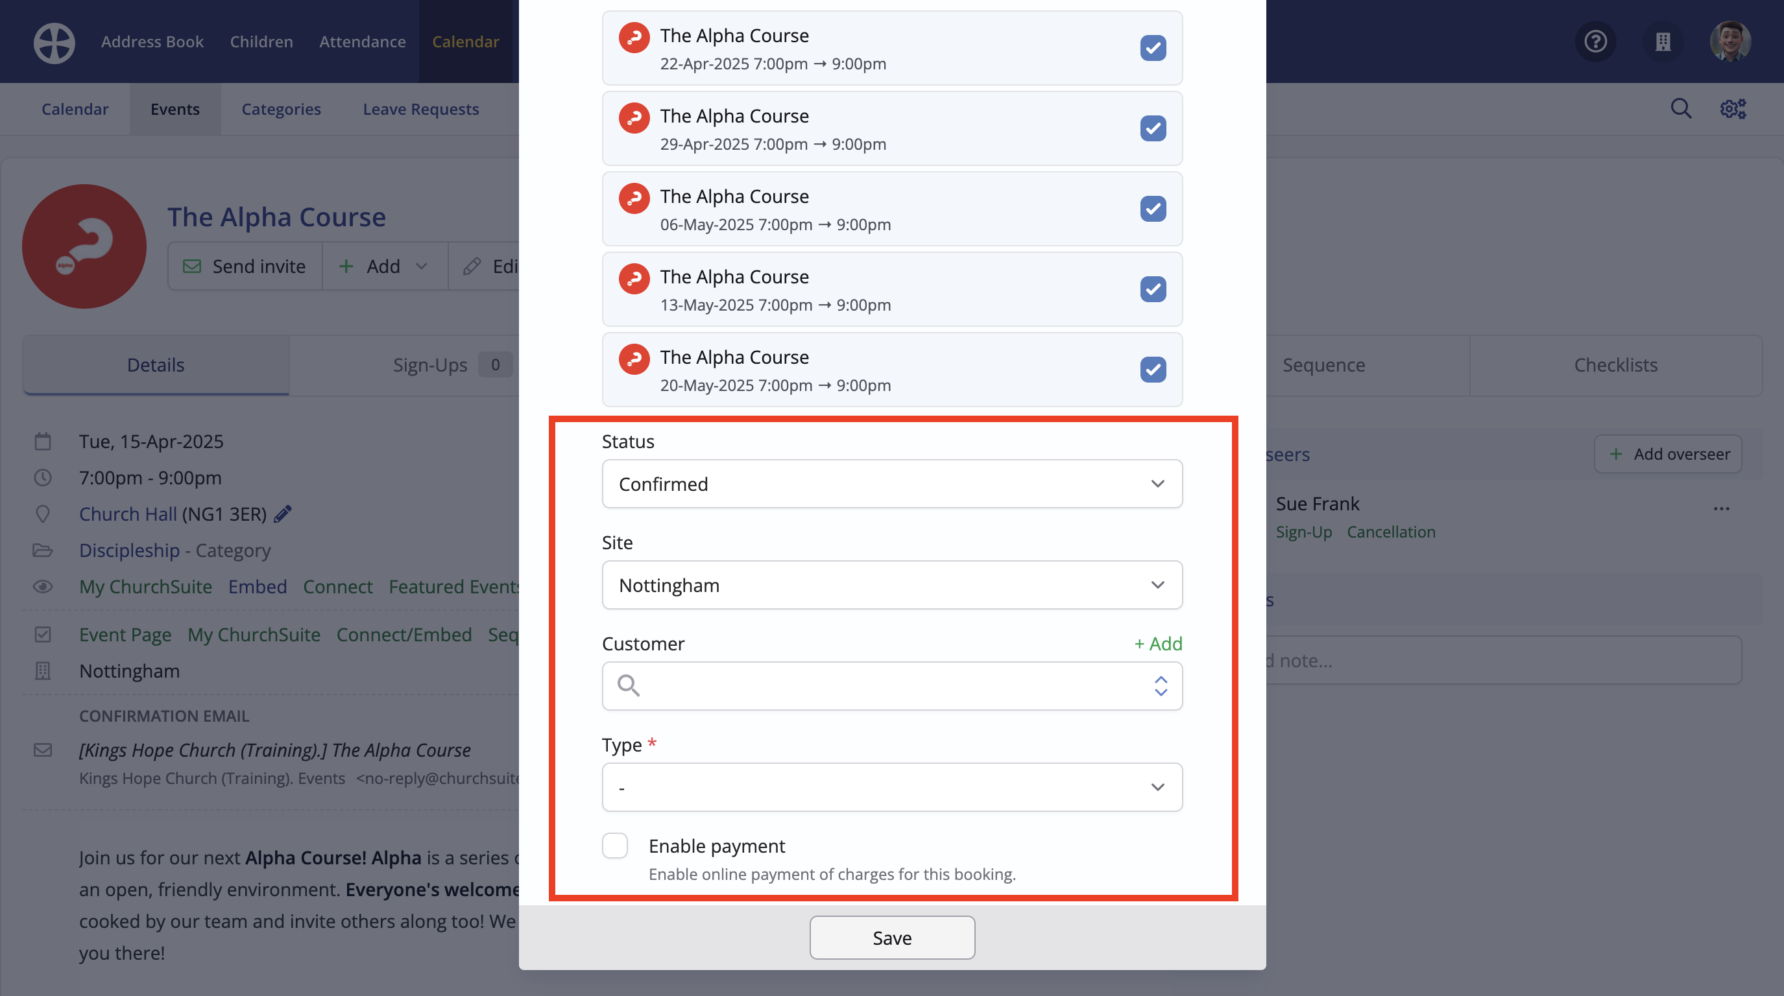Select the Checklists tab
The image size is (1784, 996).
coord(1616,365)
